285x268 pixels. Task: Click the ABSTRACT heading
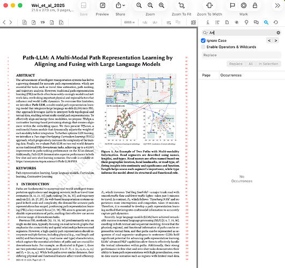(25, 76)
